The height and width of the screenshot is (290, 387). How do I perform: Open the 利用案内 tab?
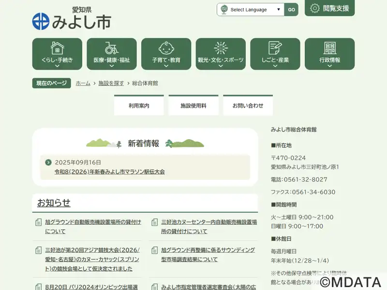coord(139,105)
